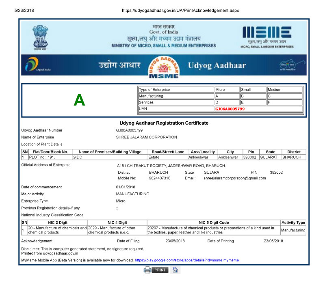Click the 'Services' row label
Viewport: 325px width, 287px height.
(176, 102)
